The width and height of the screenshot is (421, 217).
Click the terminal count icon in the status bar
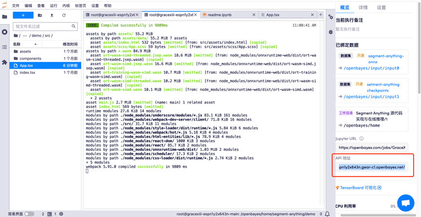(49, 214)
